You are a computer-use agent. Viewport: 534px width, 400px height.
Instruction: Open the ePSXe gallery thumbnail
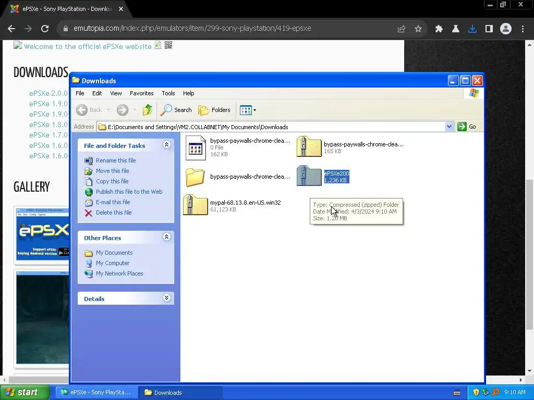click(x=42, y=234)
